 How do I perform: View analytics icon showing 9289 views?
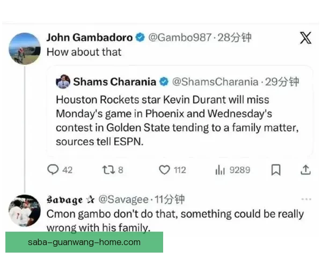(220, 170)
